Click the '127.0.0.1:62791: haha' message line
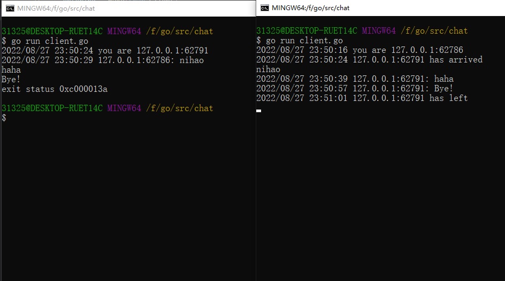The image size is (505, 281). (x=355, y=79)
